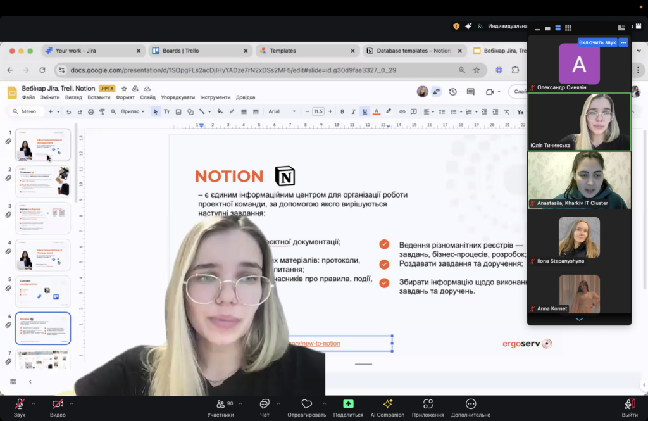Open the shape insert tool
This screenshot has width=648, height=421.
(190, 111)
